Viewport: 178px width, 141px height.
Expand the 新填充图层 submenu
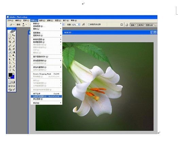tap(47, 39)
